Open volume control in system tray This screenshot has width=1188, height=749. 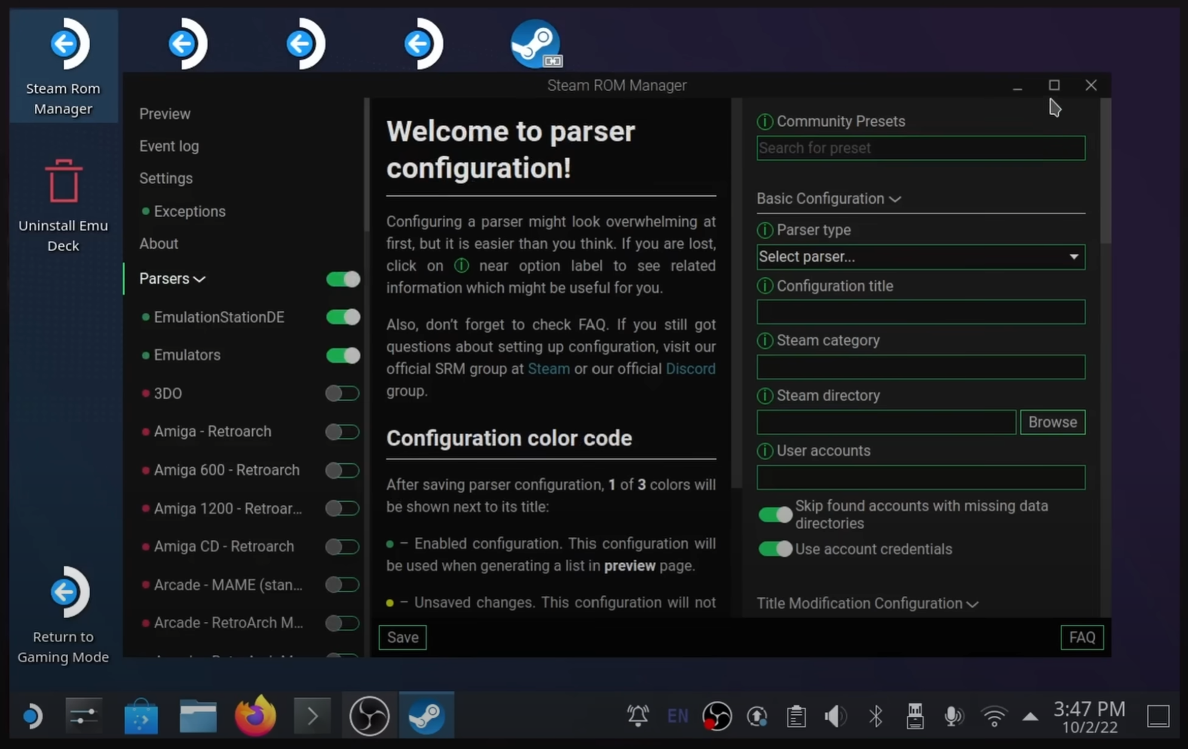click(835, 716)
